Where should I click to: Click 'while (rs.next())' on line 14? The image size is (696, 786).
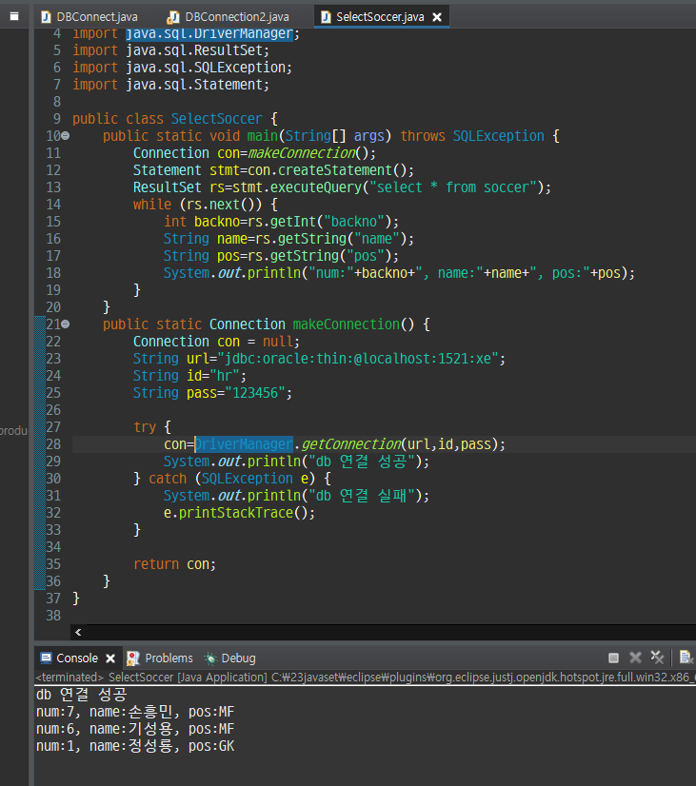tap(198, 204)
